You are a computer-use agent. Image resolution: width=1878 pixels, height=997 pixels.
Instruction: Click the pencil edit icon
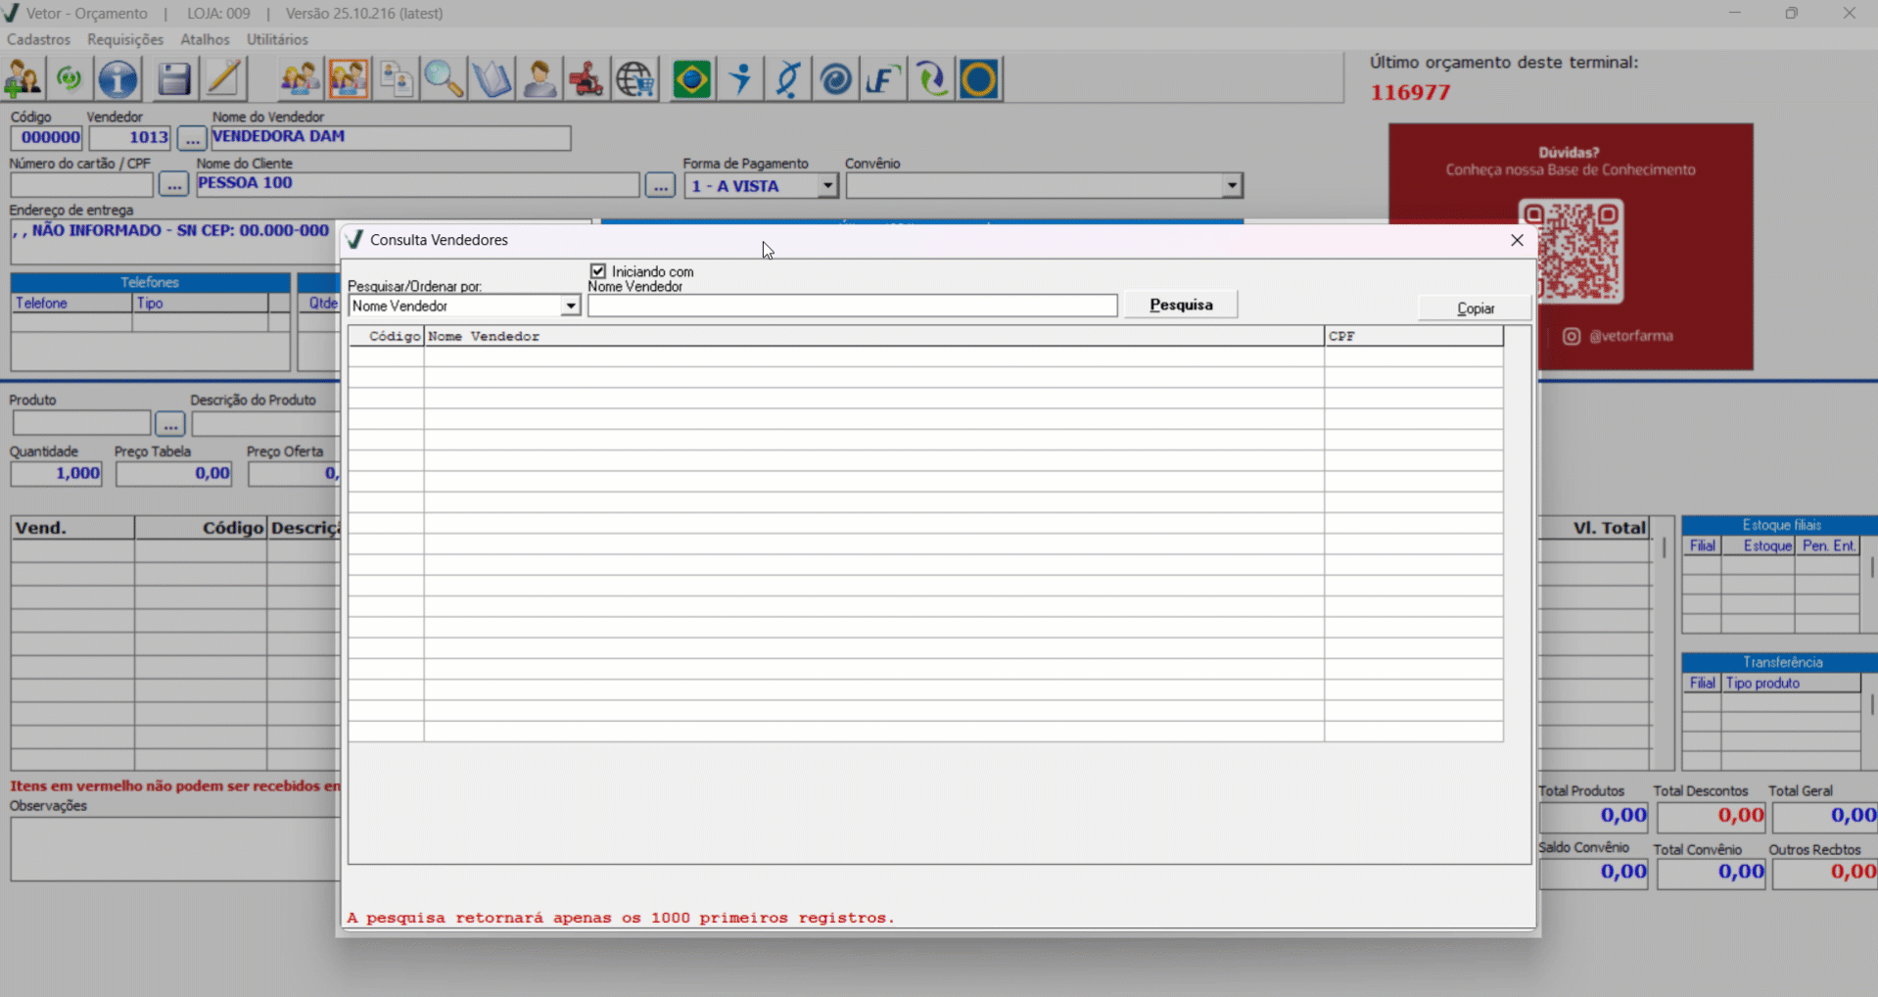click(223, 79)
